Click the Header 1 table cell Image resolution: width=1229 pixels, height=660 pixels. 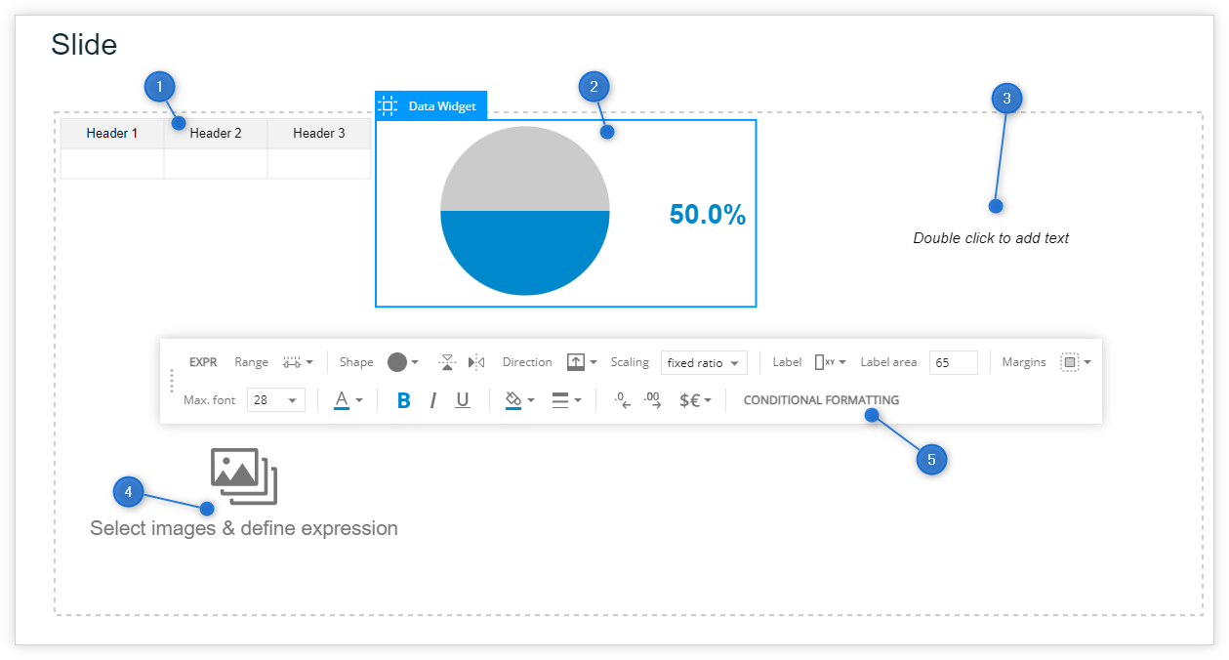(x=112, y=134)
